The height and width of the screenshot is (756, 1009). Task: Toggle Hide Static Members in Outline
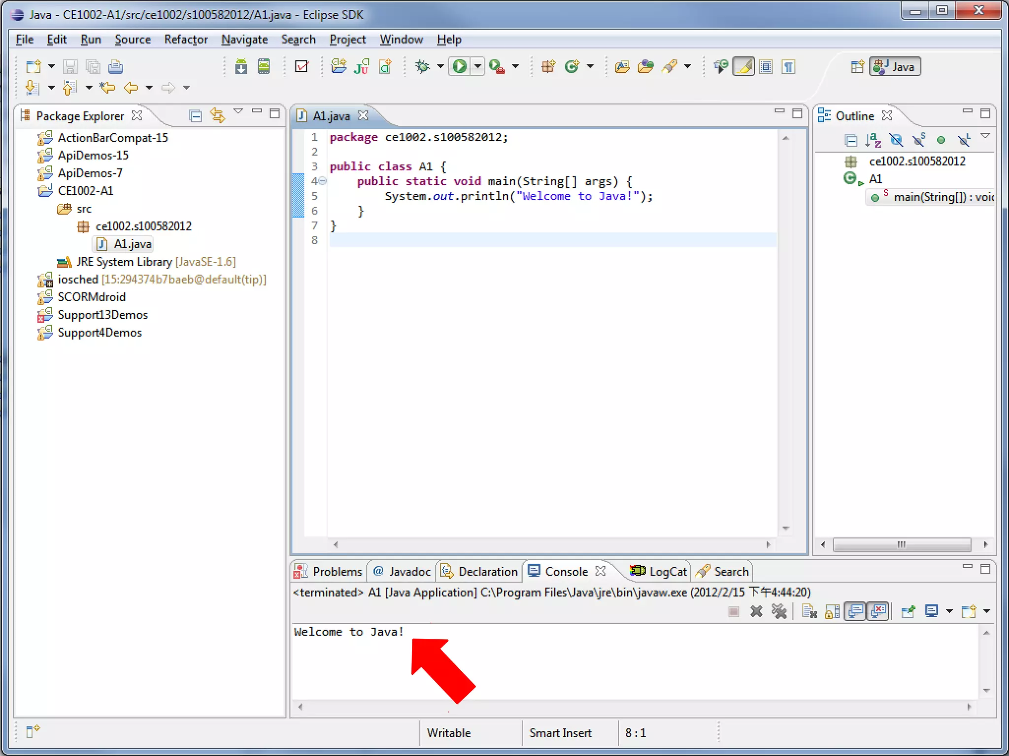[x=919, y=140]
